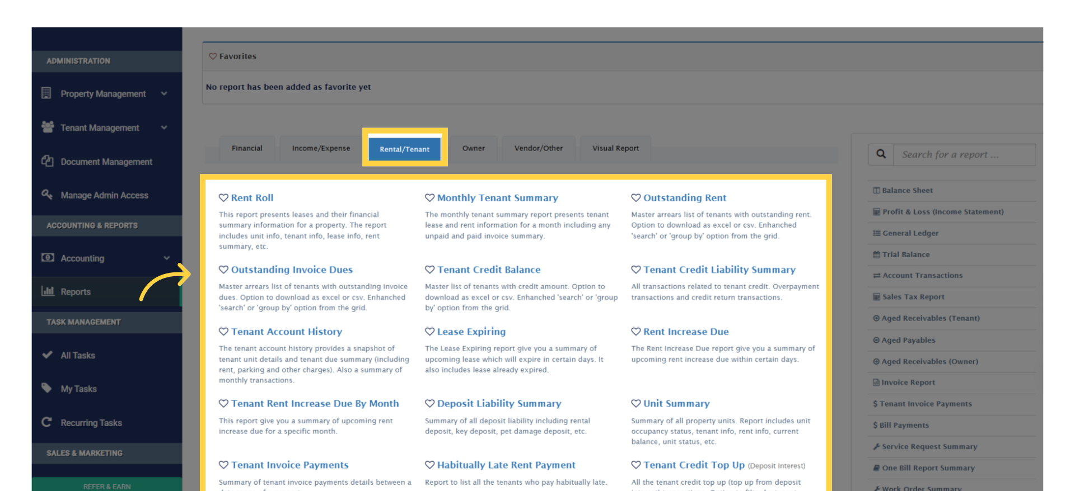Viewport: 1075px width, 491px height.
Task: Open the Monthly Tenant Summary report
Action: [498, 197]
